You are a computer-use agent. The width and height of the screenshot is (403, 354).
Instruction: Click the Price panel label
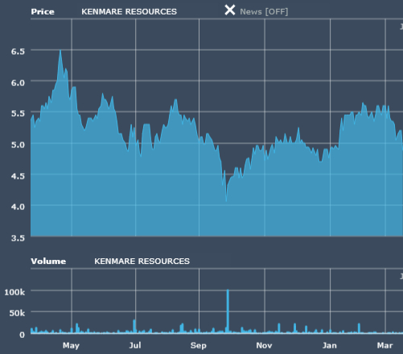coord(43,12)
